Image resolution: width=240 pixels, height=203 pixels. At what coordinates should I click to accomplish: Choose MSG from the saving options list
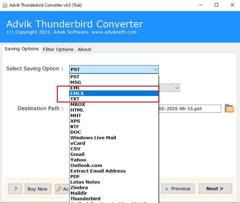[x=114, y=82]
